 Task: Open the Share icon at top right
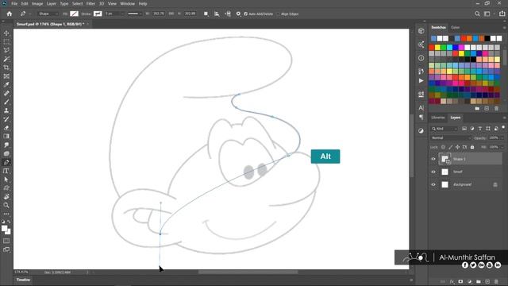click(502, 14)
